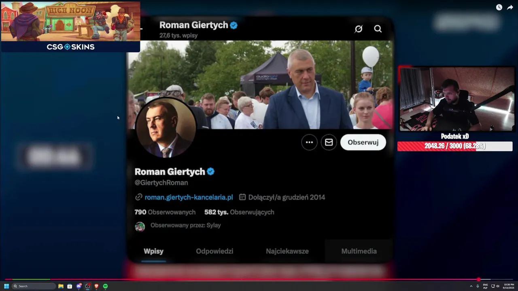Image resolution: width=518 pixels, height=291 pixels.
Task: Click the volume speaker tray icon
Action: click(498, 286)
